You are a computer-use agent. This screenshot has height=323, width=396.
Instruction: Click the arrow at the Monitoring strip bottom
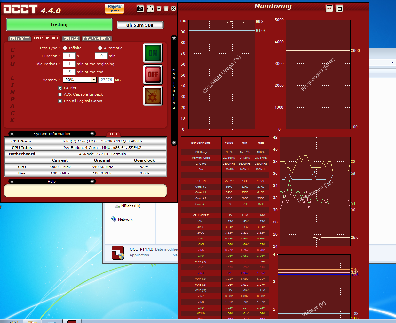[x=174, y=143]
